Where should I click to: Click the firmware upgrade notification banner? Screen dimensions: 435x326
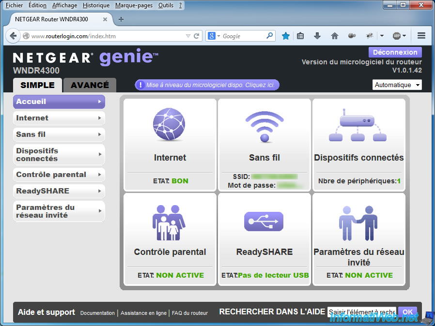207,85
